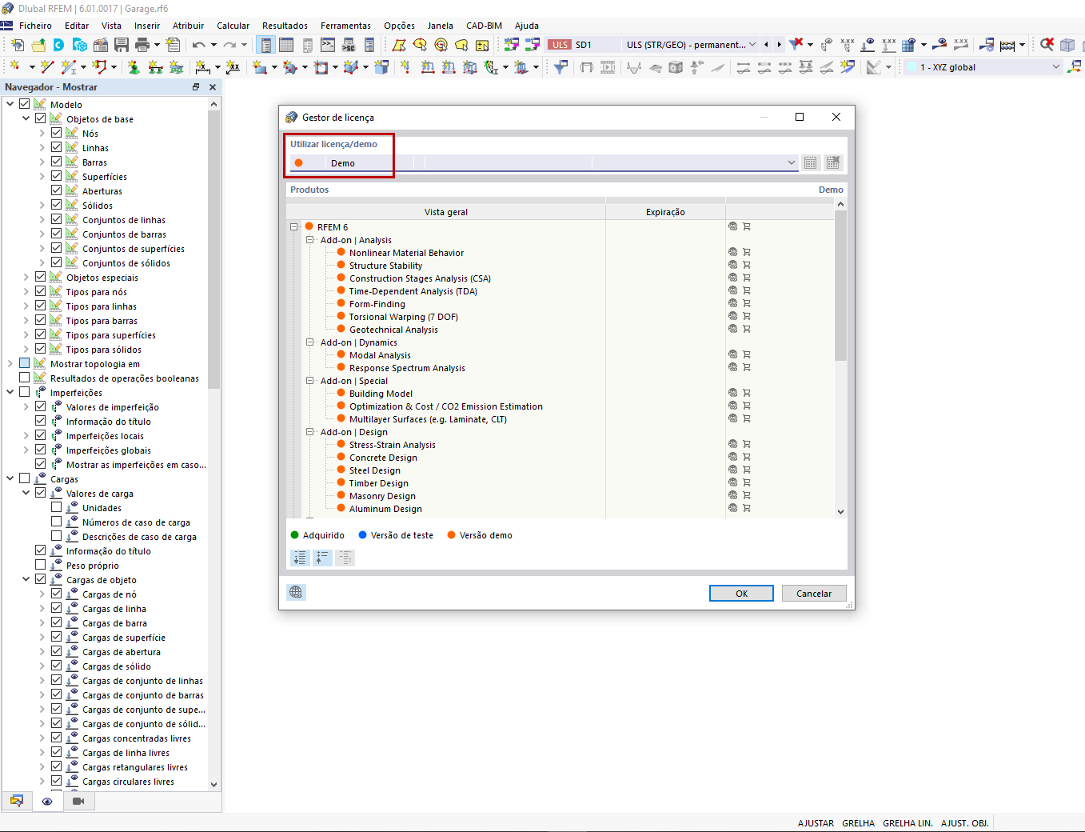Viewport: 1085px width, 832px height.
Task: Click the Show rendering camera icon below navigator
Action: [x=78, y=801]
